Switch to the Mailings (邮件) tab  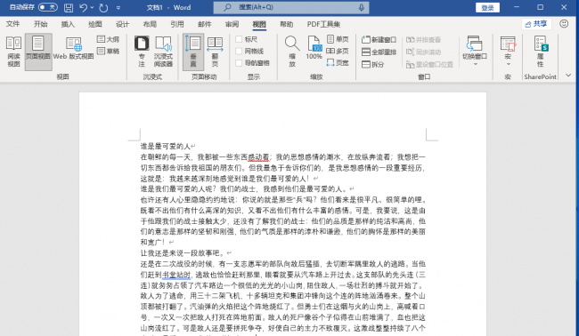point(204,24)
